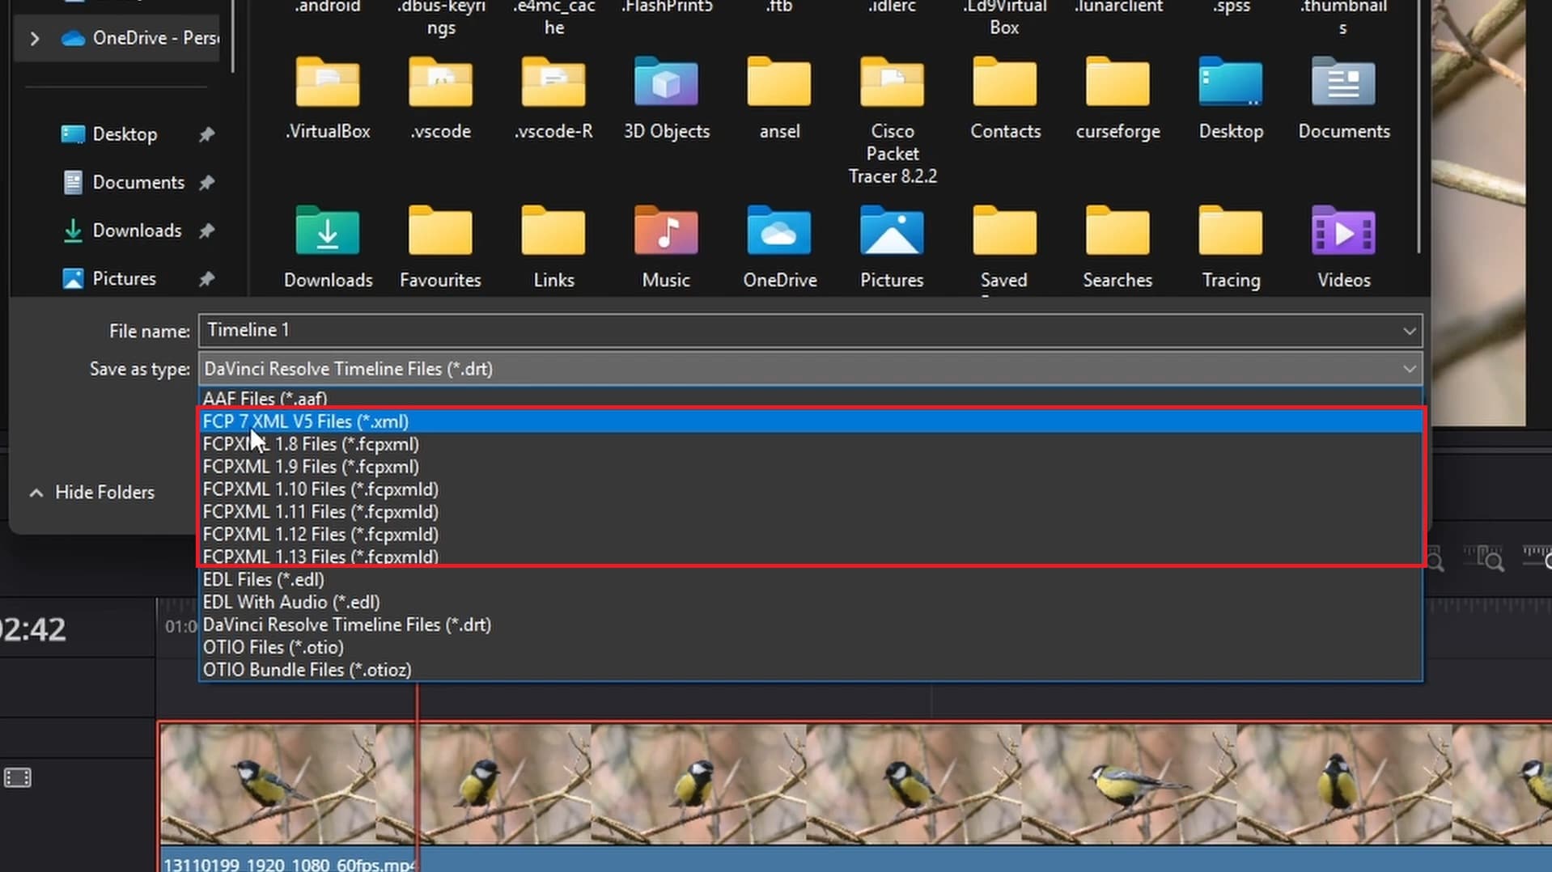Screen dimensions: 1552x872
Task: Choose FCPXML 1.8 Files format
Action: coord(811,444)
